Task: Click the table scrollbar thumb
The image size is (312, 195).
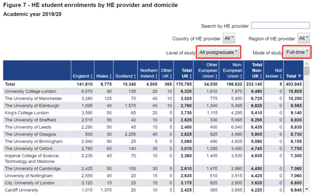Action: [x=307, y=71]
